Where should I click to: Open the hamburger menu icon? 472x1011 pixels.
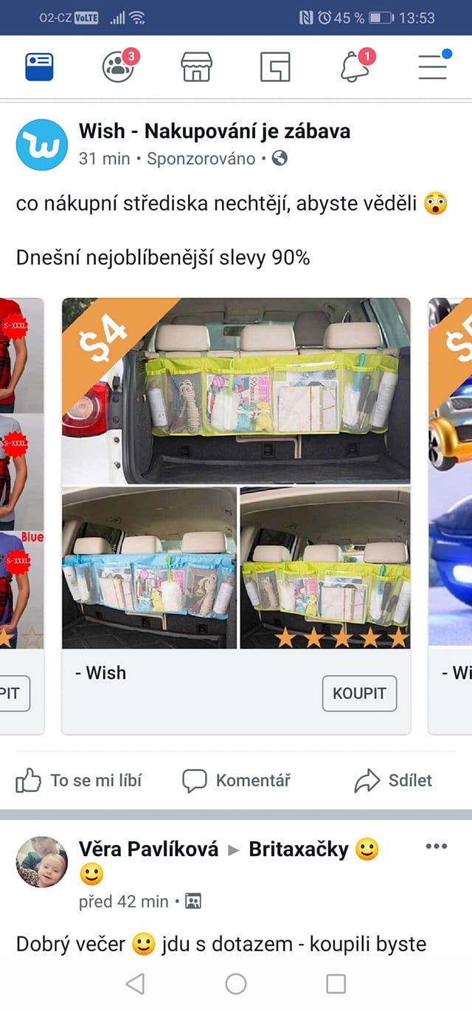(434, 66)
